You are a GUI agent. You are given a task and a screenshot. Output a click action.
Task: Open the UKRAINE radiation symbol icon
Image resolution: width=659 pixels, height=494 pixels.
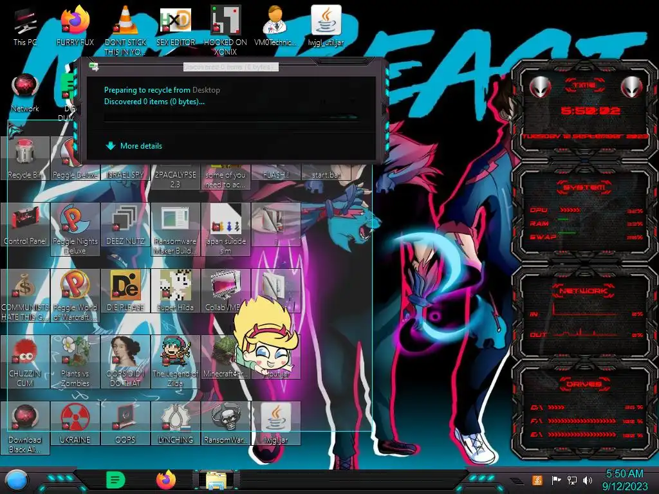coord(75,423)
